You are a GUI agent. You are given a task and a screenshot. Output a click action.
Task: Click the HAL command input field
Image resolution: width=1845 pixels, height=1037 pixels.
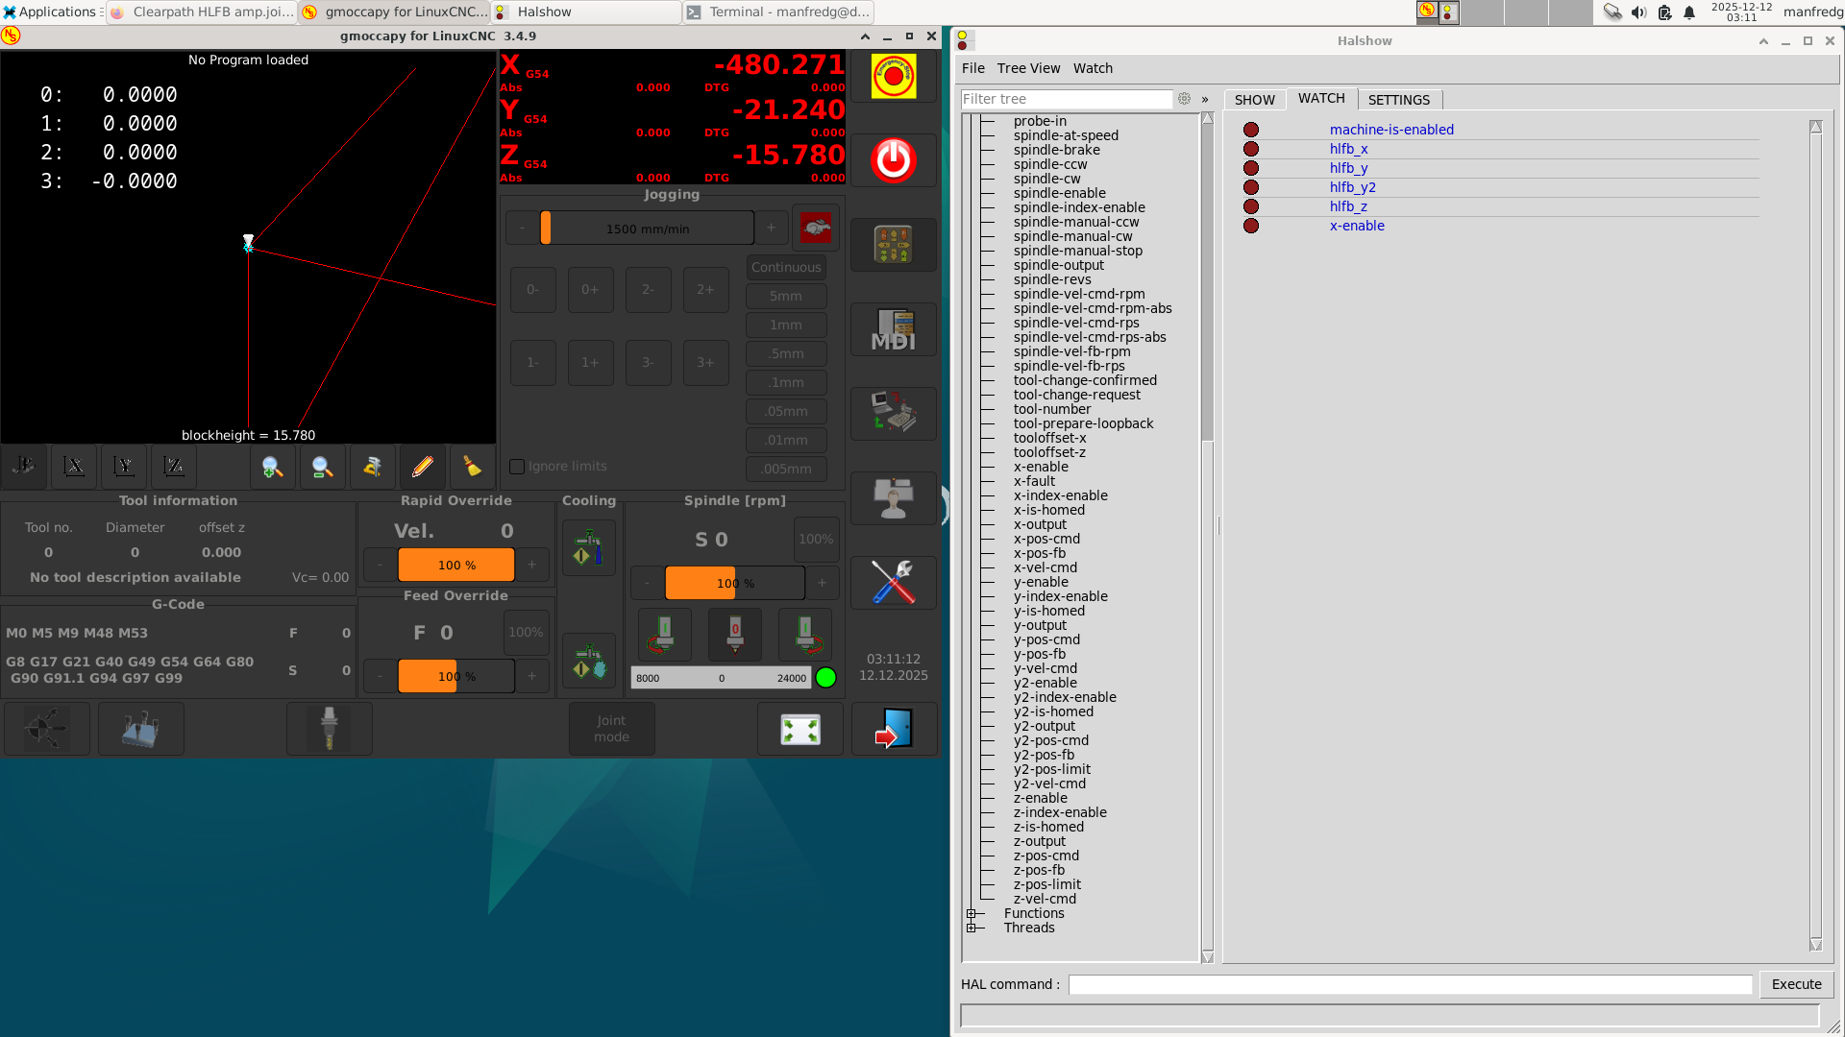(1409, 984)
